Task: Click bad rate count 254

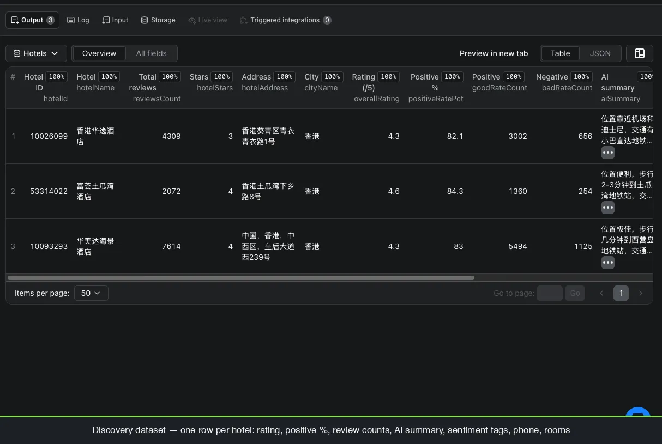Action: (x=585, y=191)
